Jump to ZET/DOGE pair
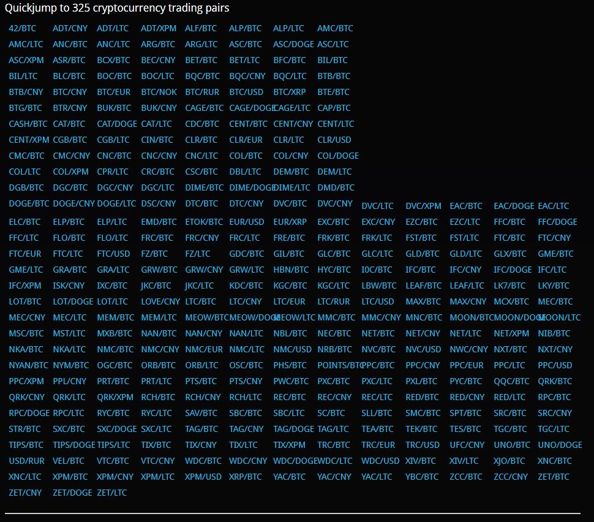This screenshot has height=522, width=594. pos(72,493)
